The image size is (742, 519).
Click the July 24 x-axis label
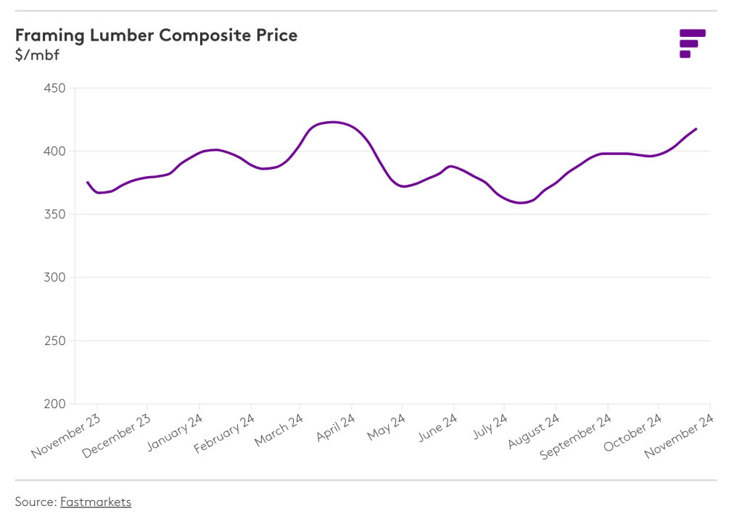coord(492,427)
